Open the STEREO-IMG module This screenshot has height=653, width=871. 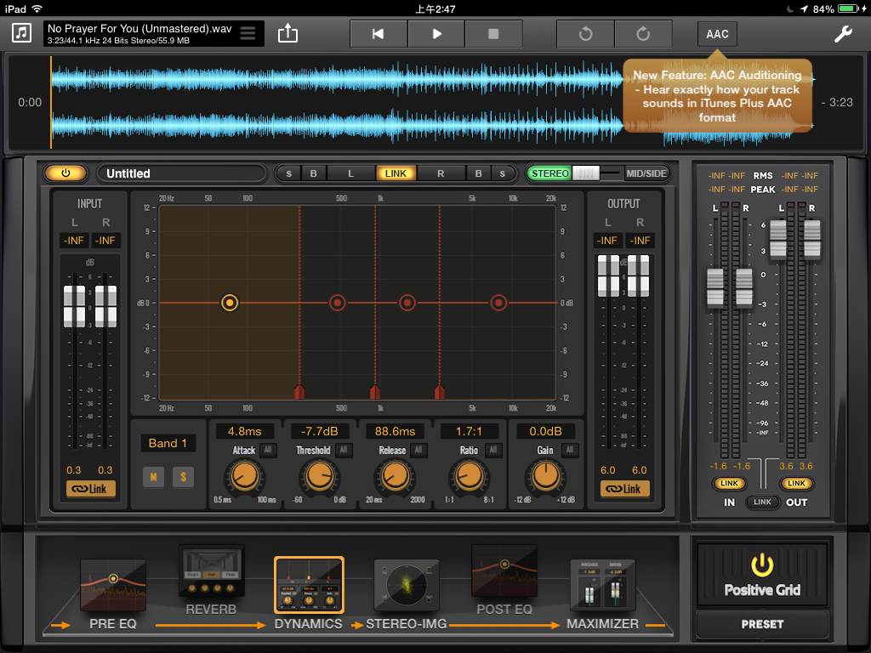[x=407, y=584]
